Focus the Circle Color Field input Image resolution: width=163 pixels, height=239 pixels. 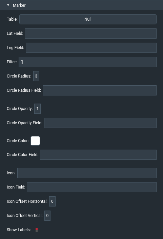point(98,155)
